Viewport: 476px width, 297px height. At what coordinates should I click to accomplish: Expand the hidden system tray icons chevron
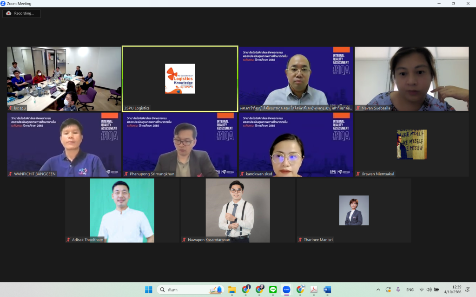click(x=378, y=290)
